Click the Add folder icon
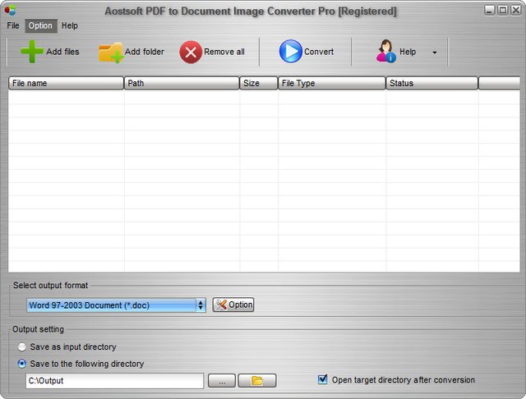This screenshot has width=526, height=399. (110, 53)
